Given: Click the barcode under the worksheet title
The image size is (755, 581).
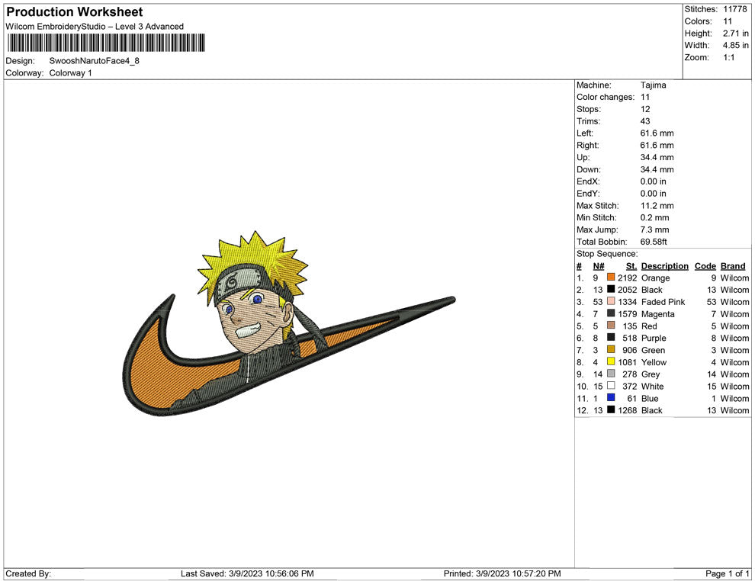Looking at the screenshot, I should pos(105,43).
